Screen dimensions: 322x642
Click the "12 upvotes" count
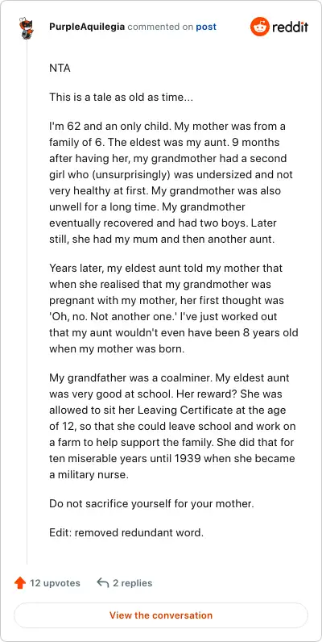(x=55, y=582)
